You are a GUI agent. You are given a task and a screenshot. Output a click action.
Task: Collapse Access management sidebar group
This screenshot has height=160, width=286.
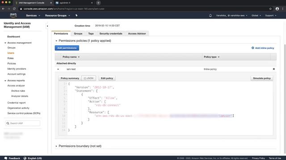coord(5,43)
